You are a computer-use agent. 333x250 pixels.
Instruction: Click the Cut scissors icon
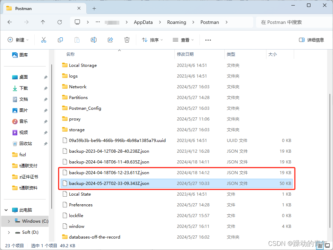click(x=44, y=40)
